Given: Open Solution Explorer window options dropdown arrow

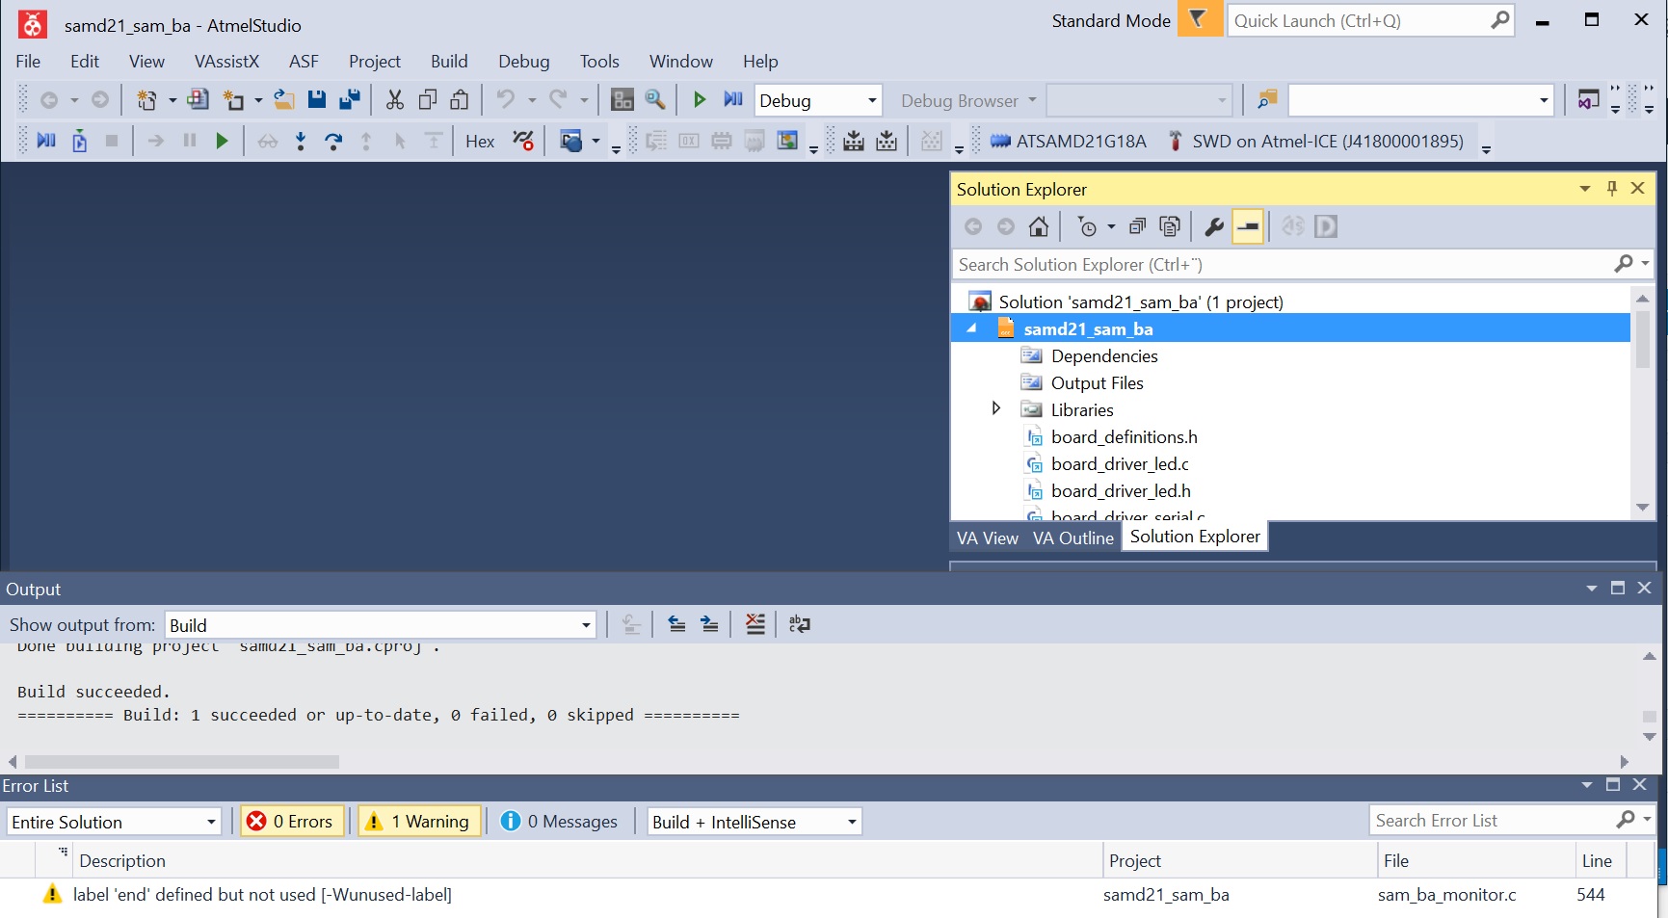Looking at the screenshot, I should [1585, 189].
